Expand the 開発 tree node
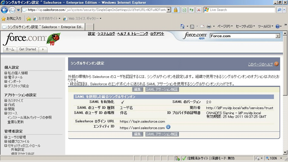The image size is (288, 162). [x=6, y=109]
